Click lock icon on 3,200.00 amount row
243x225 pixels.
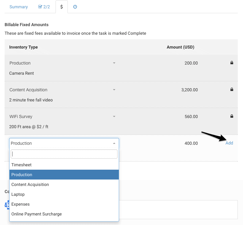pyautogui.click(x=232, y=90)
